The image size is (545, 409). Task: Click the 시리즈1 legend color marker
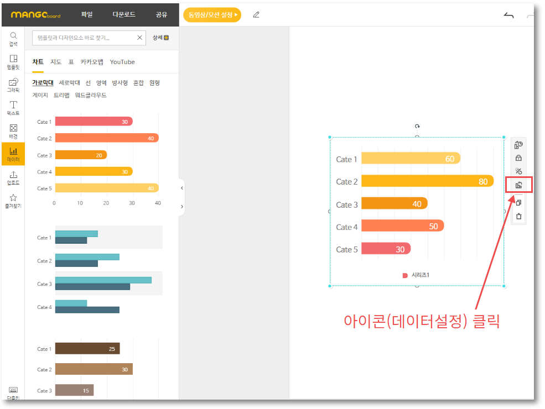[405, 275]
